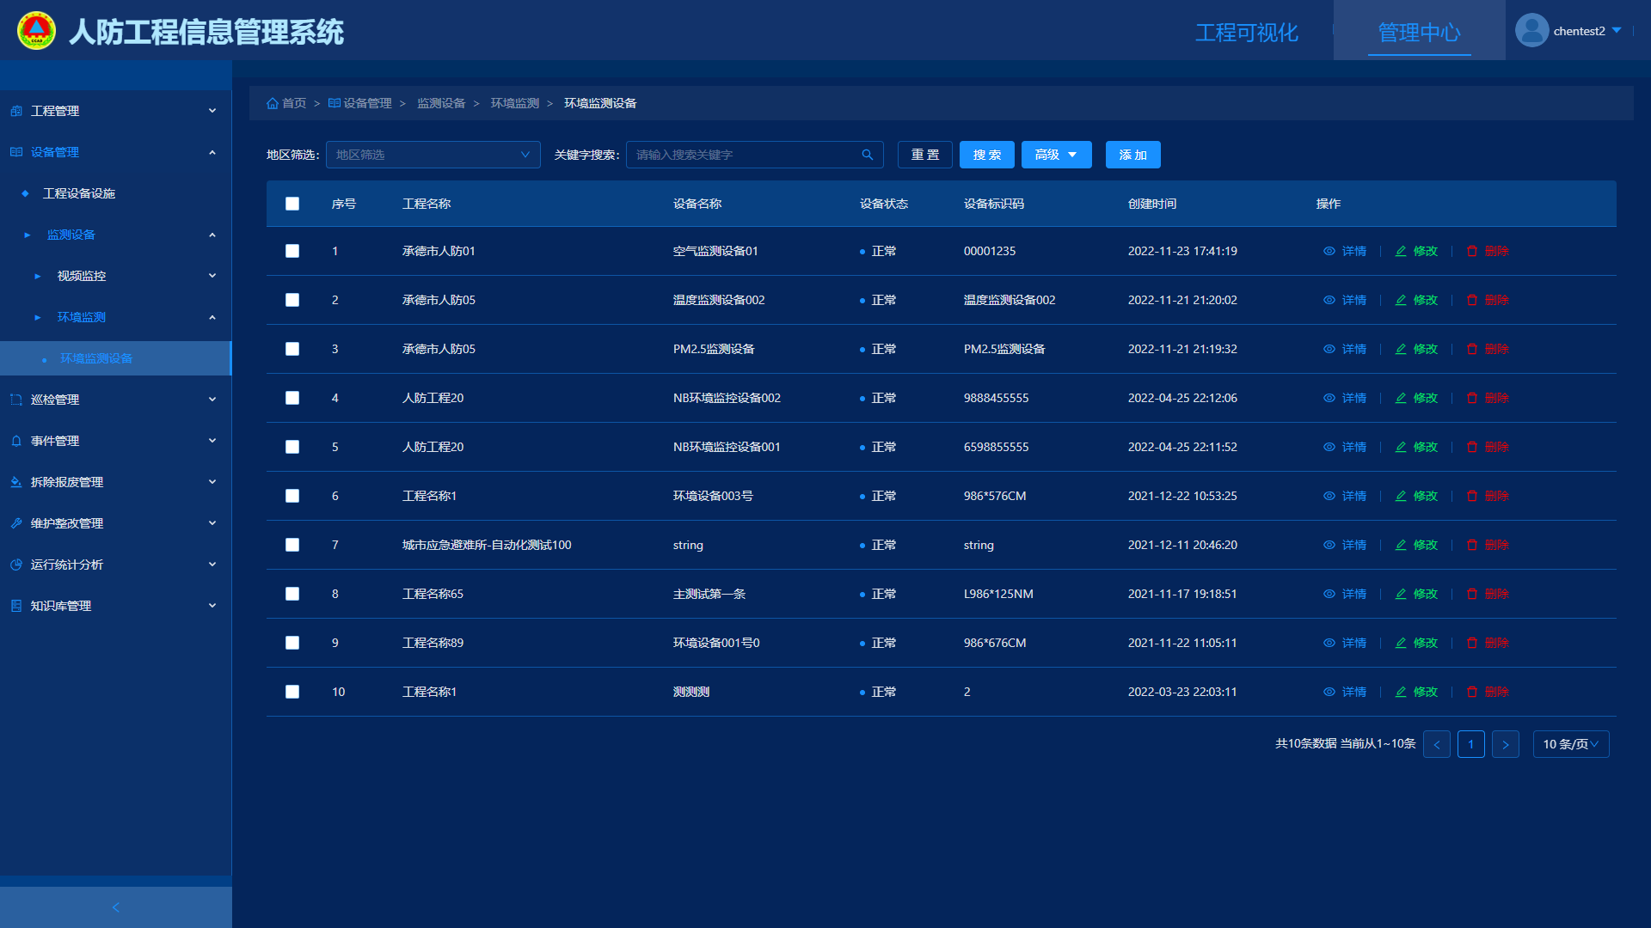The image size is (1651, 928).
Task: Click the 添加 add button
Action: tap(1132, 155)
